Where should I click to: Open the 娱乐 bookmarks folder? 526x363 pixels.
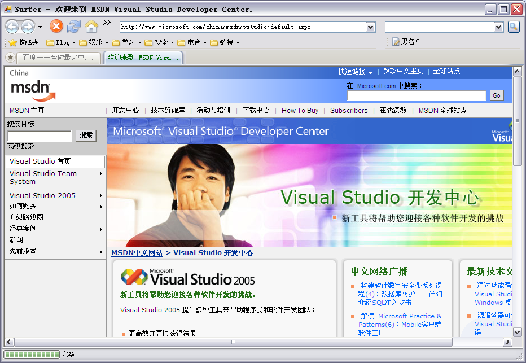(94, 42)
